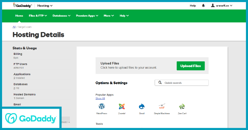Select Email in Stats & Usage
248x130 pixels.
click(x=17, y=104)
